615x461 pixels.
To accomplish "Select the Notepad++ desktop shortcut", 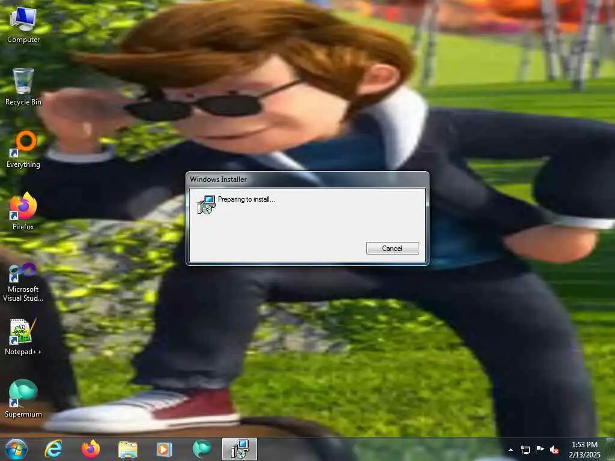I will (x=23, y=336).
